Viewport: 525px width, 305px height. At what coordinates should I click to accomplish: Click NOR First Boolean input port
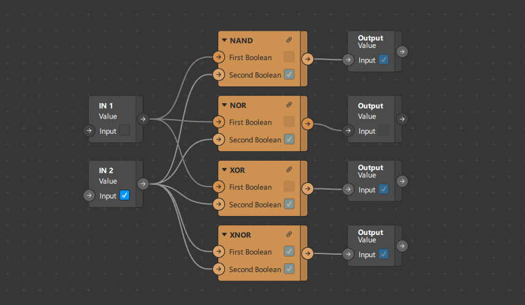[218, 122]
